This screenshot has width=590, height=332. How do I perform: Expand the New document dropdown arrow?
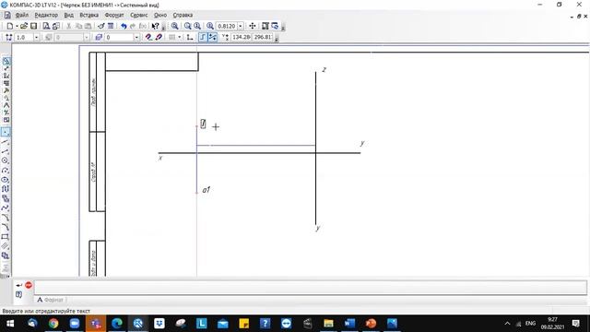click(x=17, y=26)
